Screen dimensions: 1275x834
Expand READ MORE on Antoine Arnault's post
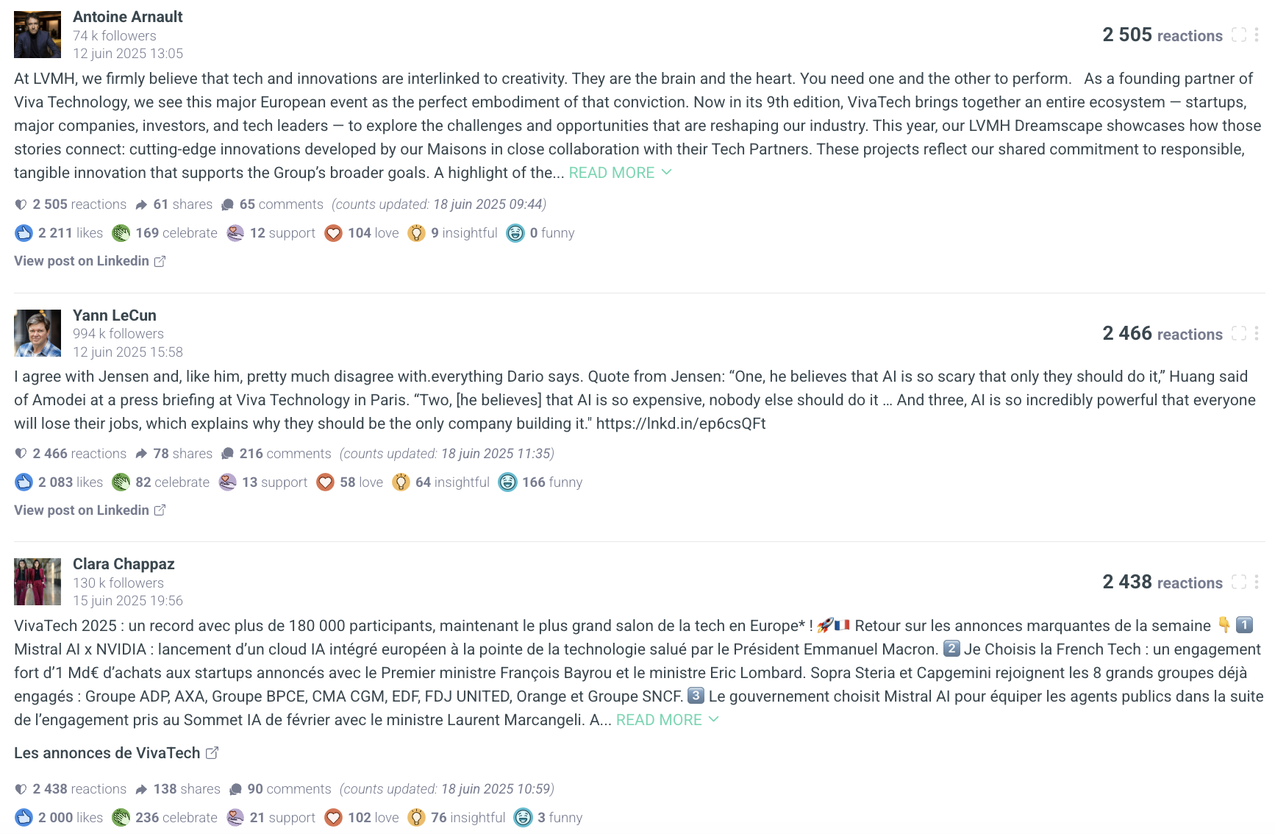620,173
